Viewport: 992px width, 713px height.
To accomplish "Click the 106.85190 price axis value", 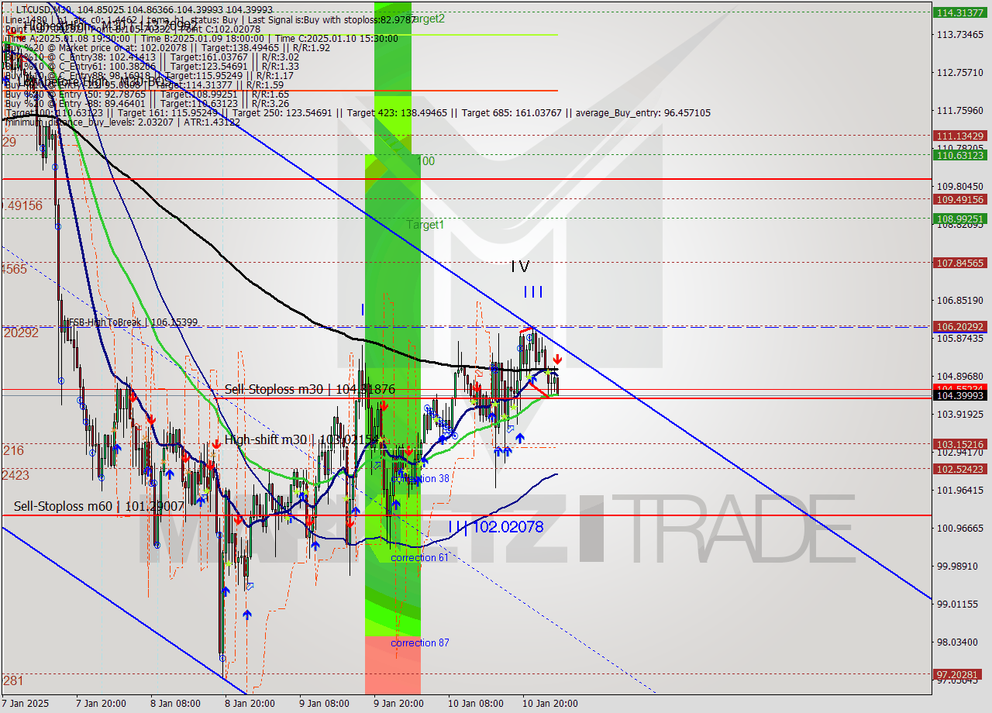I will pyautogui.click(x=960, y=300).
